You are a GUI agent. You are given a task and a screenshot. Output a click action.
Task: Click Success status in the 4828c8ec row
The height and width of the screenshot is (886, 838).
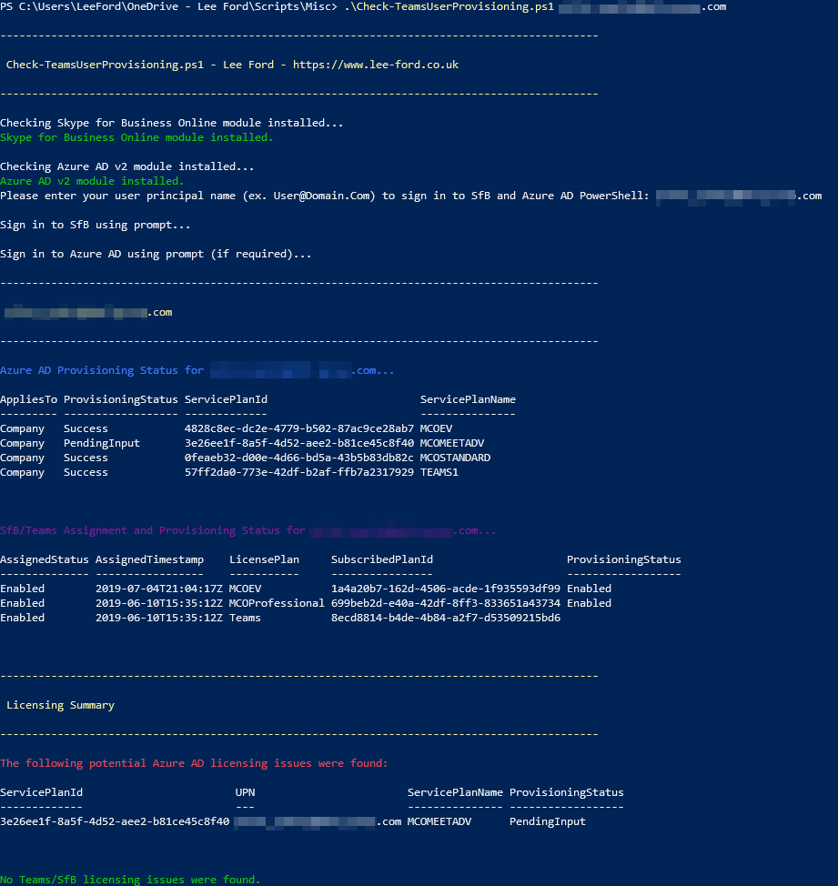(x=86, y=428)
